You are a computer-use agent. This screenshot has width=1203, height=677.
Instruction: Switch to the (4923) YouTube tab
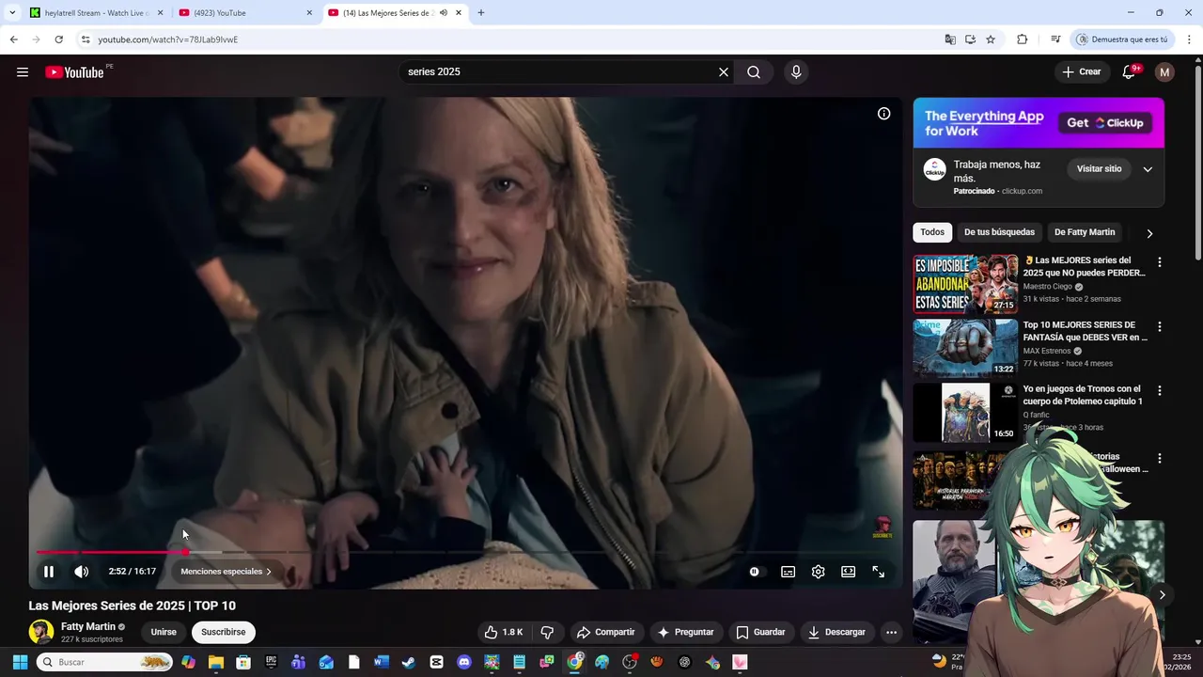[x=246, y=13]
